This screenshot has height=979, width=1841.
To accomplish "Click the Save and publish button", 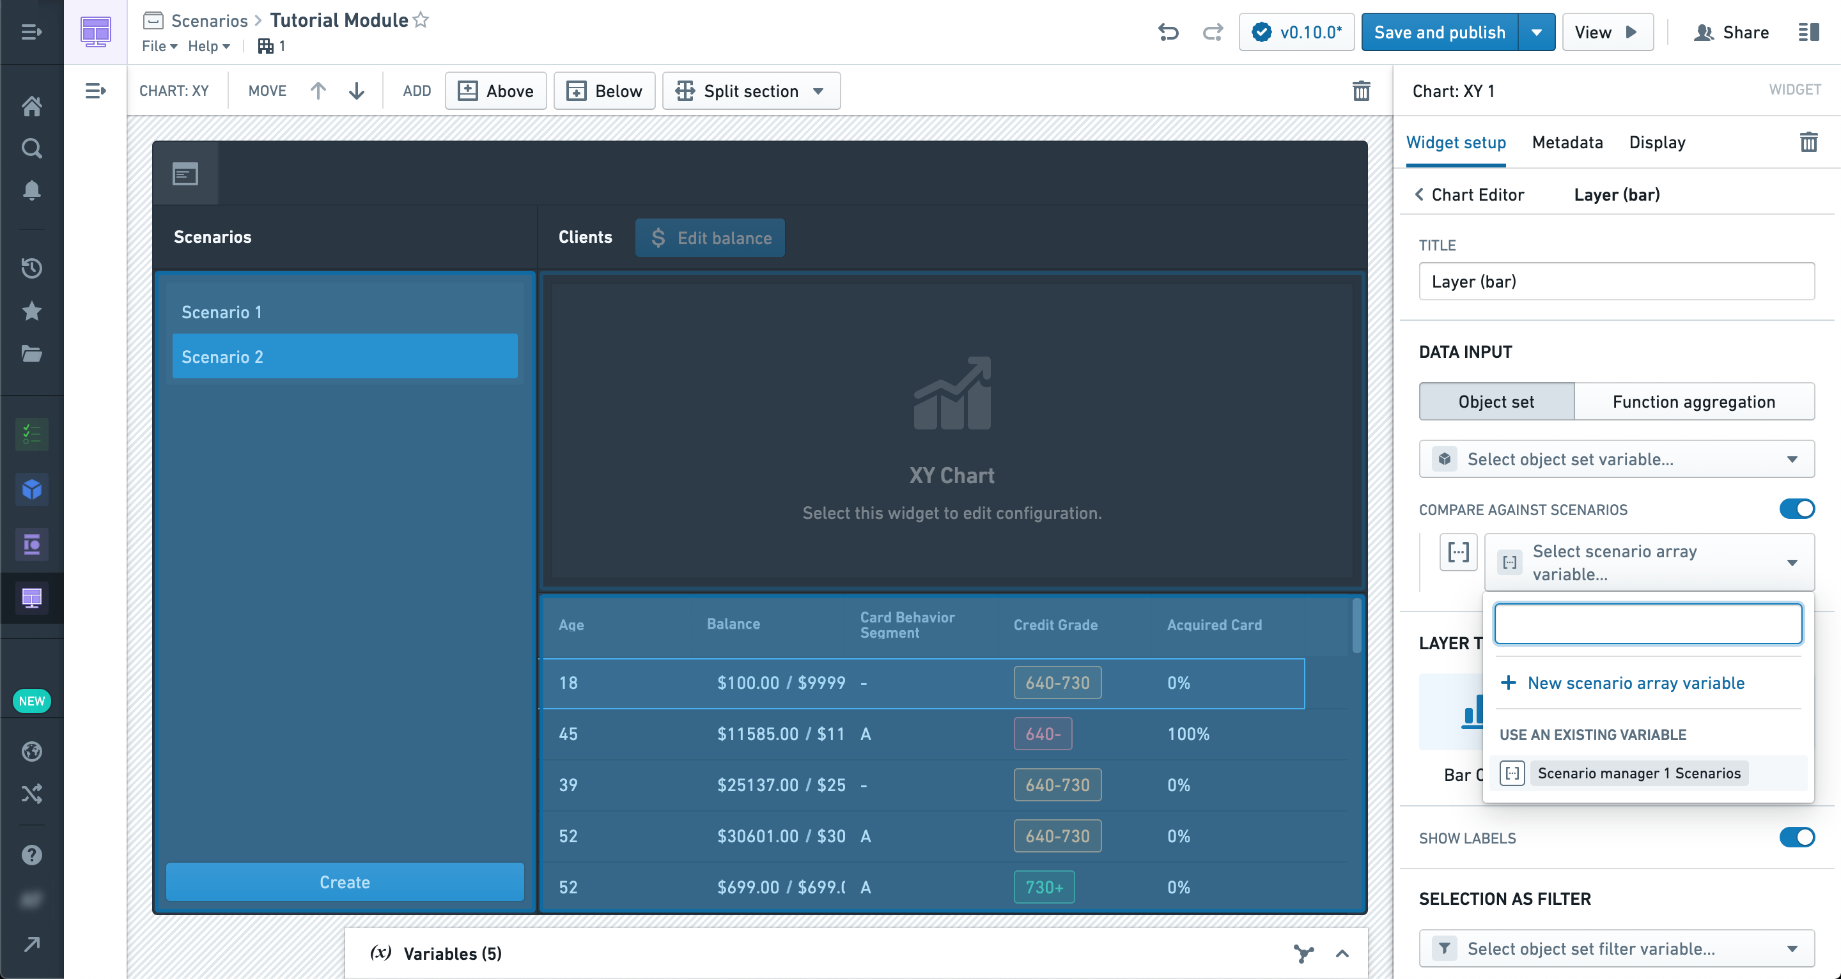I will [1440, 33].
